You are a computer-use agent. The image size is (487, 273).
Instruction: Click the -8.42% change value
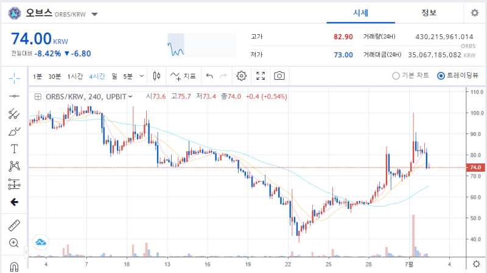[47, 54]
